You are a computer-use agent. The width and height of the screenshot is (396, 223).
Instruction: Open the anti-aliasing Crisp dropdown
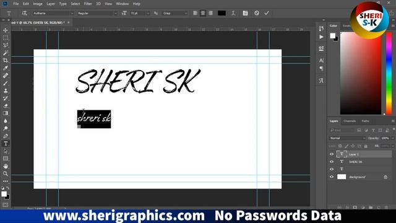point(186,13)
